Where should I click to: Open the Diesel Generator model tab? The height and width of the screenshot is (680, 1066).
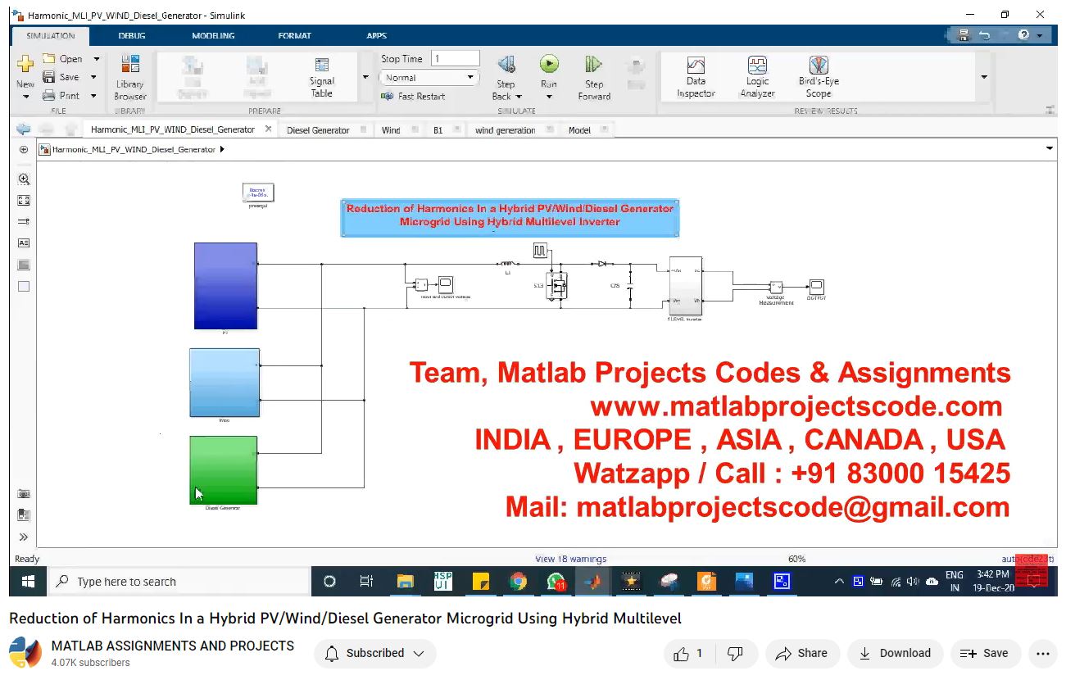(318, 129)
